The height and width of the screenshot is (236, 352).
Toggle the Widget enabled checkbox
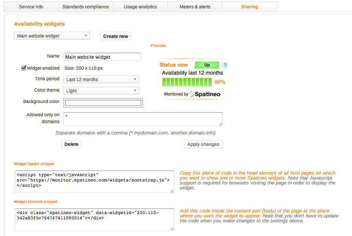click(x=24, y=68)
